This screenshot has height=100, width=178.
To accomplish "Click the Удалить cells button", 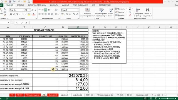I will [121, 12].
